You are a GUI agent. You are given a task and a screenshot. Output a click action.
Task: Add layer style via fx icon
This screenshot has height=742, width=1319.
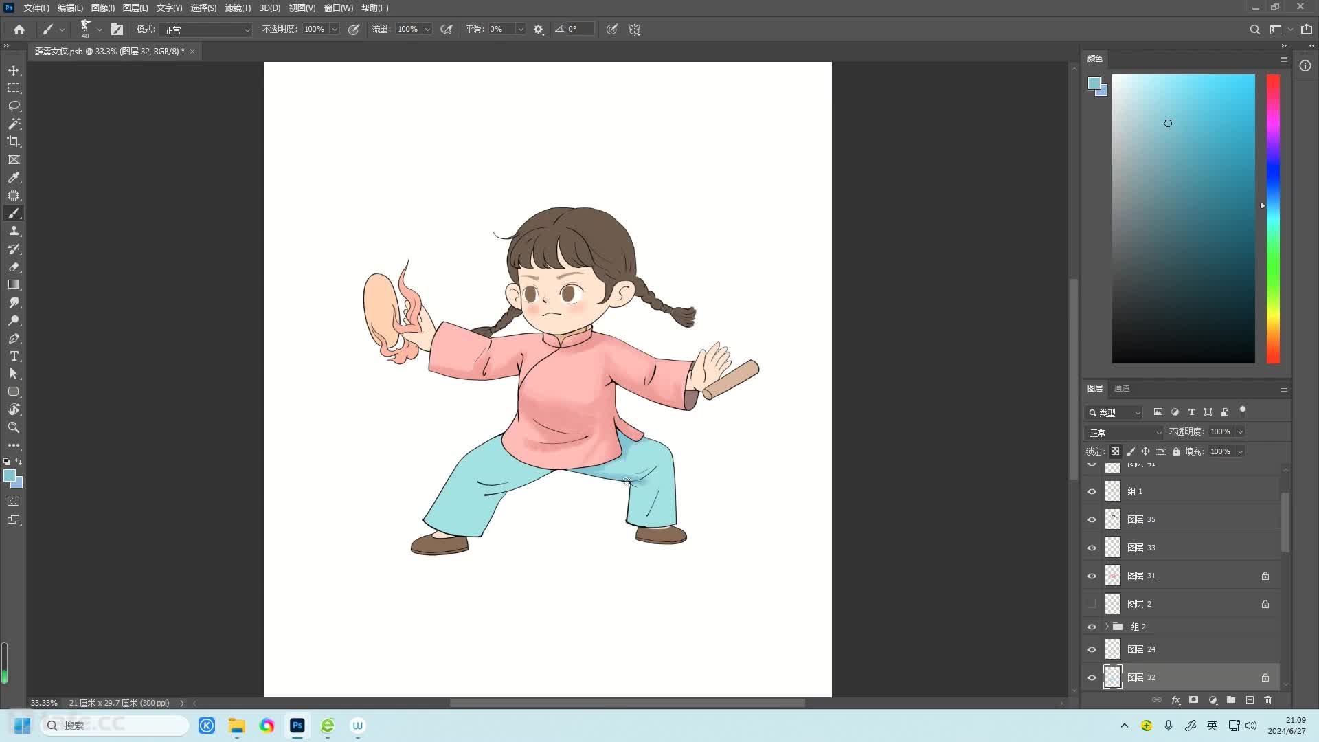(1175, 700)
